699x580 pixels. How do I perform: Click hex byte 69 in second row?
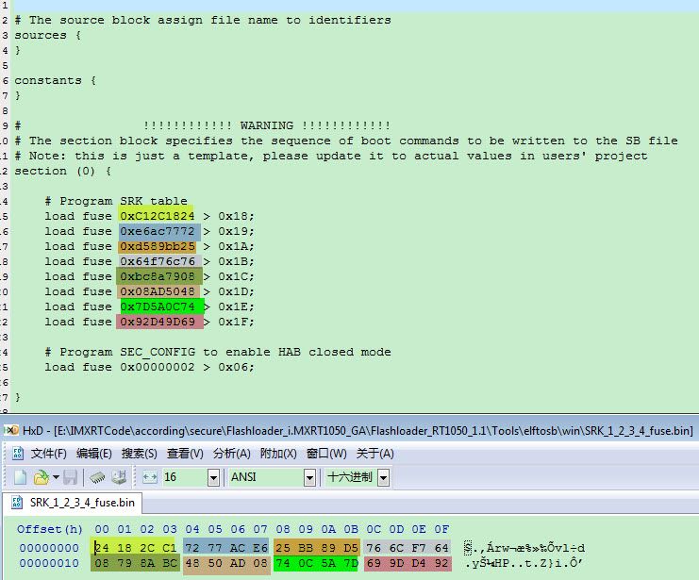(374, 563)
